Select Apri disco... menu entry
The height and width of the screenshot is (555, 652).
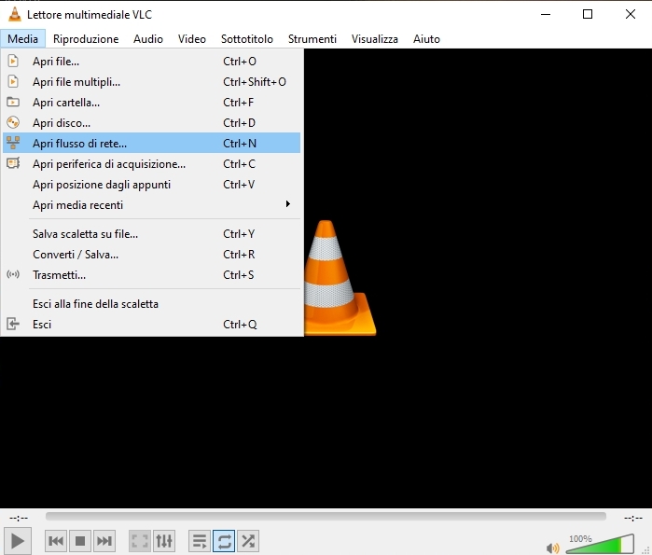click(x=151, y=122)
